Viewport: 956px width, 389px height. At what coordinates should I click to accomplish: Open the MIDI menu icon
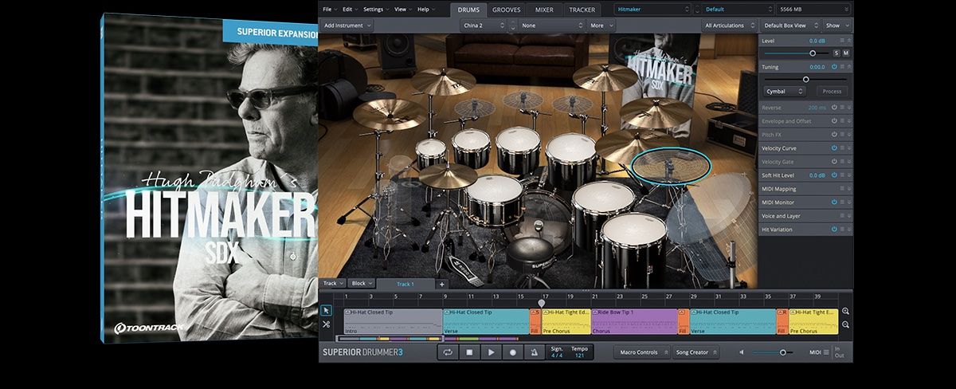[826, 352]
